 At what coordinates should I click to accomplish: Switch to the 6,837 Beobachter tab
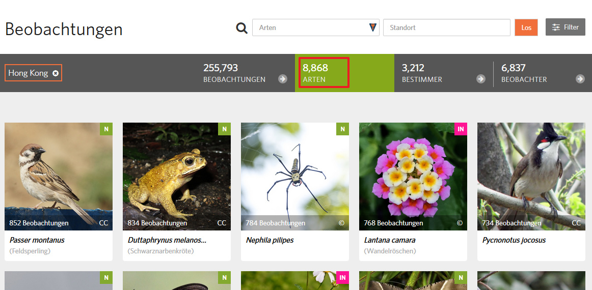coord(543,73)
